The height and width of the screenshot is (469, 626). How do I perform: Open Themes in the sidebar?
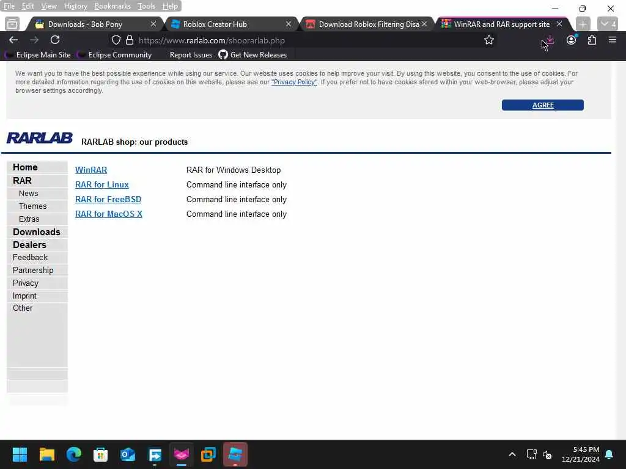pyautogui.click(x=33, y=206)
